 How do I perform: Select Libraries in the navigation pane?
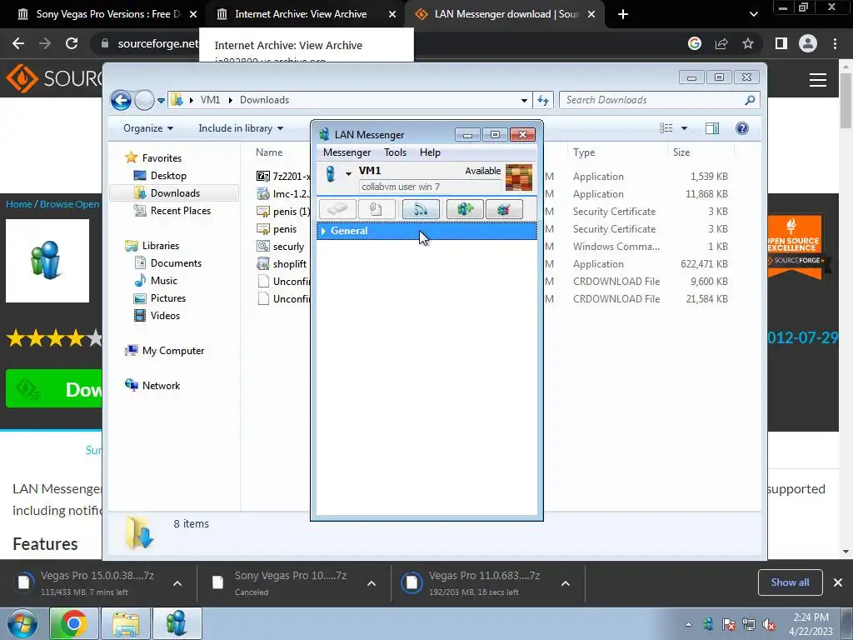pyautogui.click(x=161, y=246)
